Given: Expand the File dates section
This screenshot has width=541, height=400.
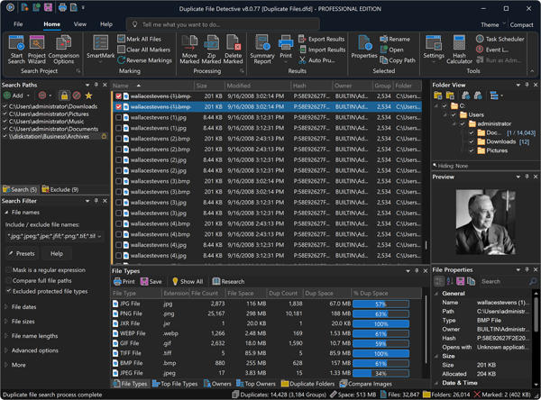Looking at the screenshot, I should click(6, 306).
